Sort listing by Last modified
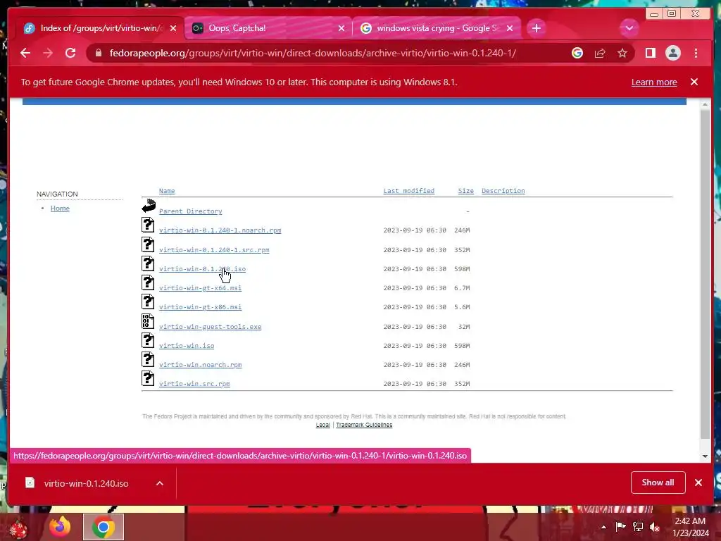 409,191
